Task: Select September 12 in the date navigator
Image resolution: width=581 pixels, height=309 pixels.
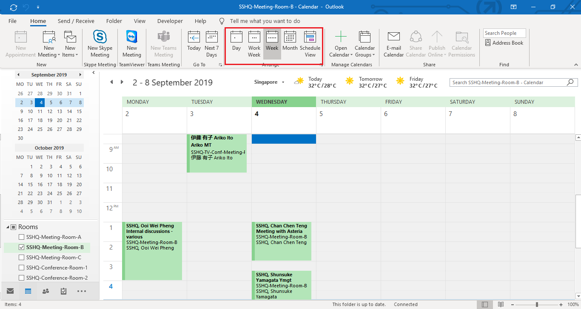Action: point(50,111)
